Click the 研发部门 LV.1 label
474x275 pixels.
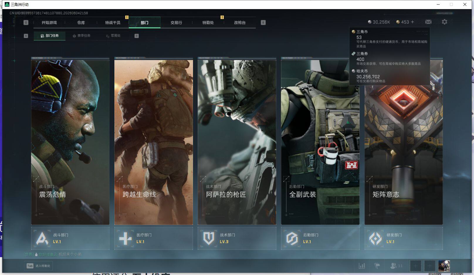tap(390, 242)
